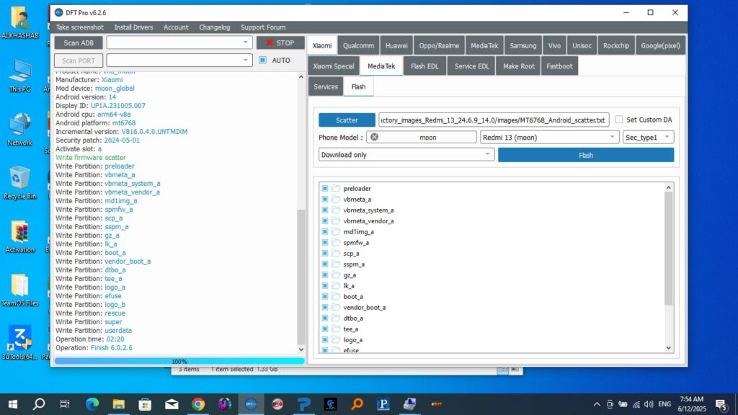Image resolution: width=738 pixels, height=415 pixels.
Task: Clear the Phone Model search field icon
Action: (373, 138)
